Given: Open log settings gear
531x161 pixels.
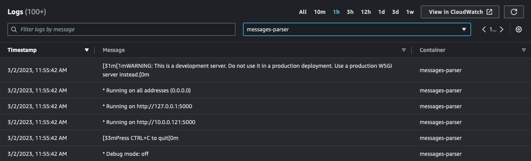Looking at the screenshot, I should pos(518,29).
